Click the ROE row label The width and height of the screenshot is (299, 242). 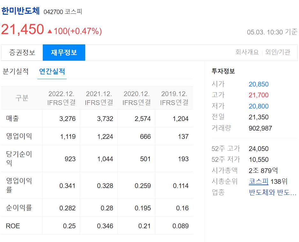(13, 226)
